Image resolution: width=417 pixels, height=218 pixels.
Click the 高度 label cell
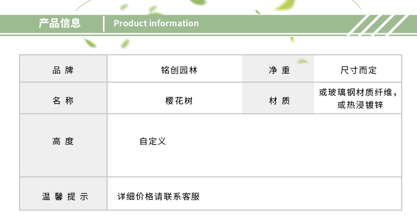tap(63, 141)
